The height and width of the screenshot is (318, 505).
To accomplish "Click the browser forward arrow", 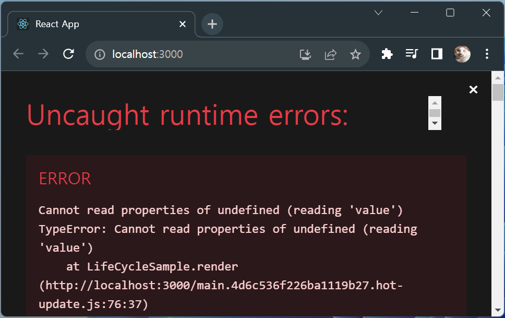I will pyautogui.click(x=43, y=54).
